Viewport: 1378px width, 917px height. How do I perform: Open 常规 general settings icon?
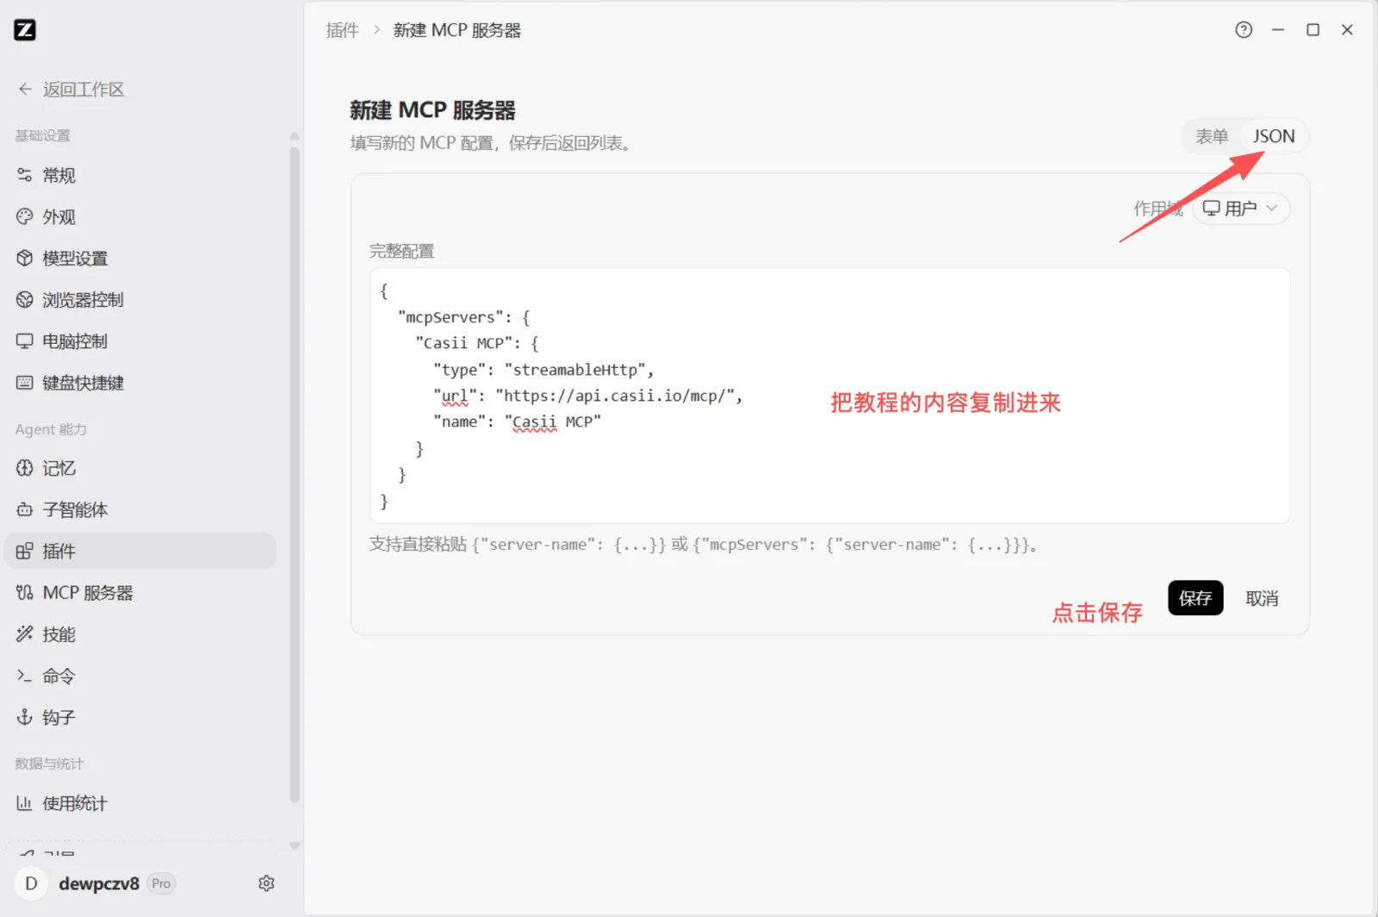pyautogui.click(x=25, y=175)
